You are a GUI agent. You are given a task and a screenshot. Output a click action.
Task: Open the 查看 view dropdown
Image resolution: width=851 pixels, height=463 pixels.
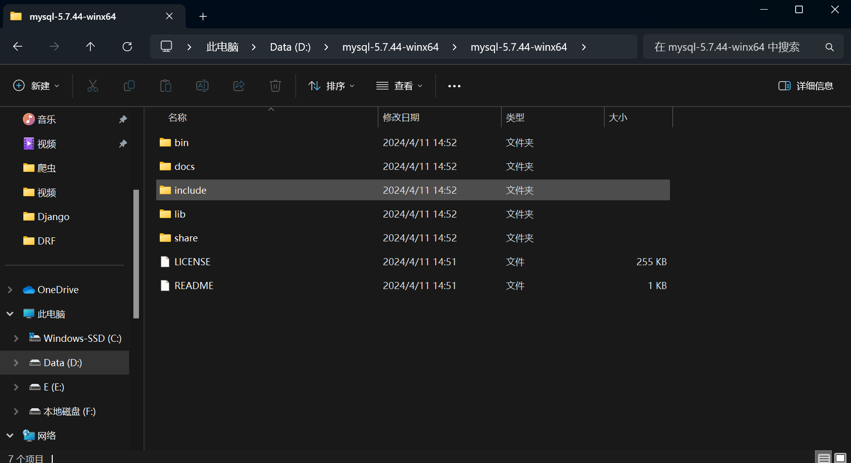pyautogui.click(x=399, y=86)
